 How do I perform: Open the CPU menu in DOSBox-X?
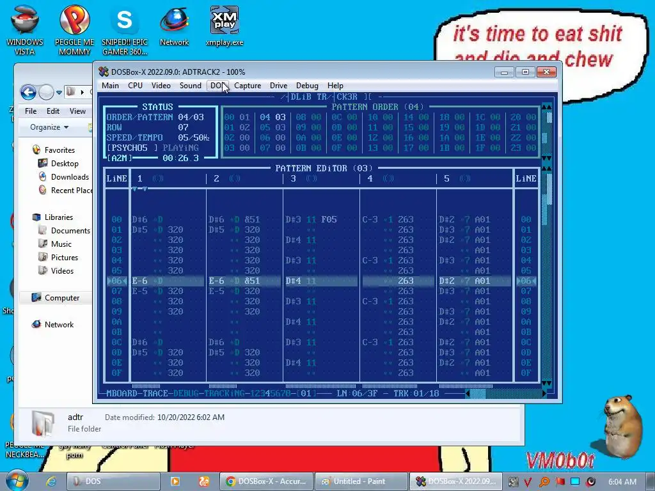136,86
